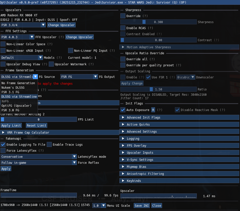Open the FG Output dropdown

pos(79,77)
